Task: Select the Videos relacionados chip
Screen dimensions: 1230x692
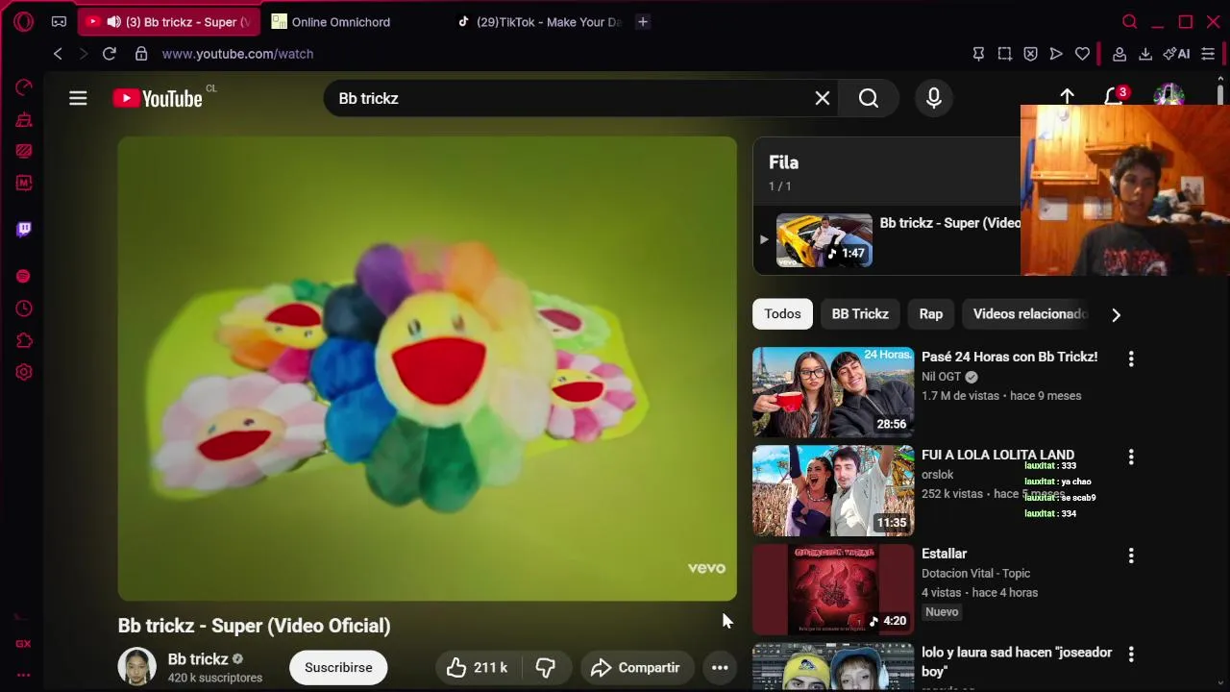Action: pyautogui.click(x=1029, y=314)
